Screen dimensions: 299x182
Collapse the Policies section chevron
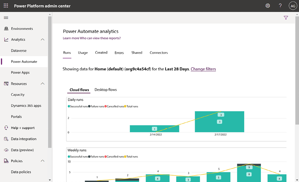point(42,161)
